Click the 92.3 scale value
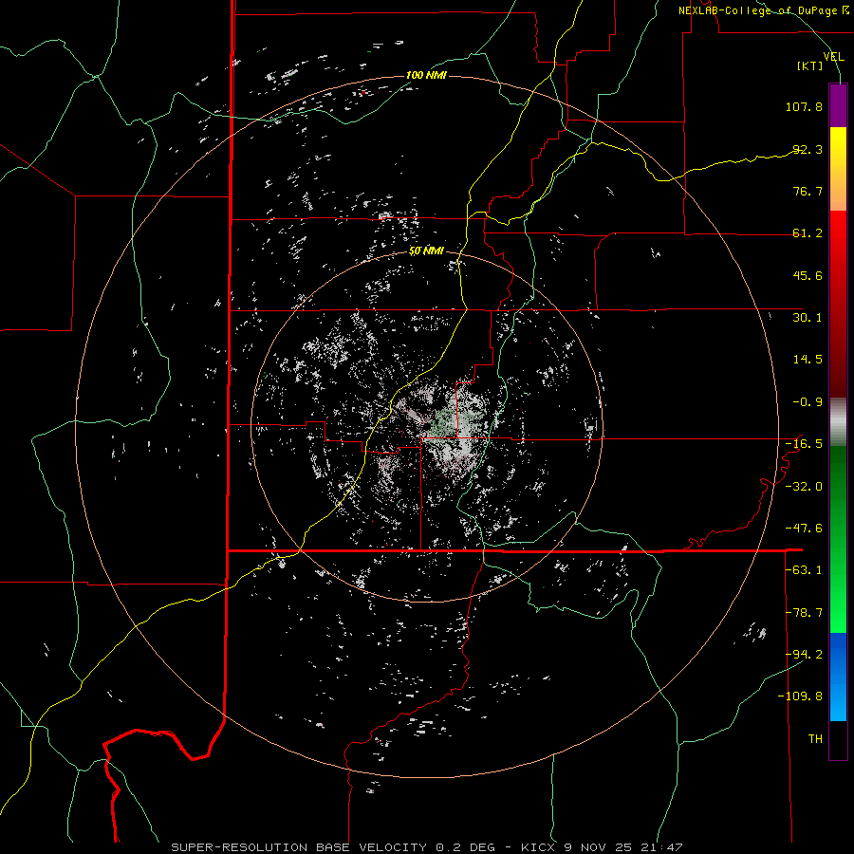854x854 pixels. click(x=808, y=149)
